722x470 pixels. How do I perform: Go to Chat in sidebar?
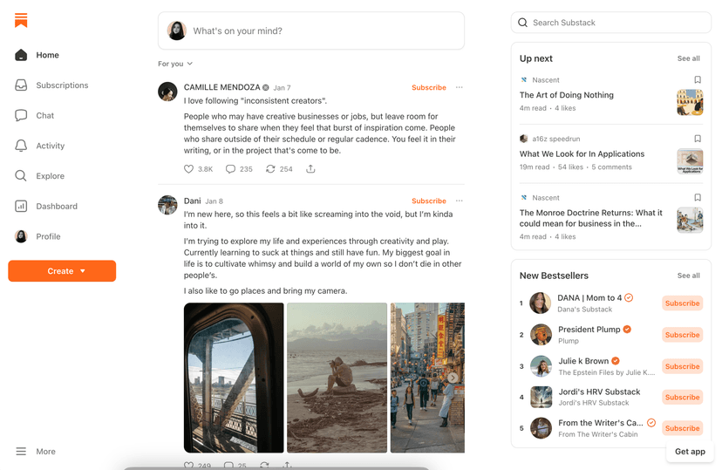pyautogui.click(x=45, y=116)
